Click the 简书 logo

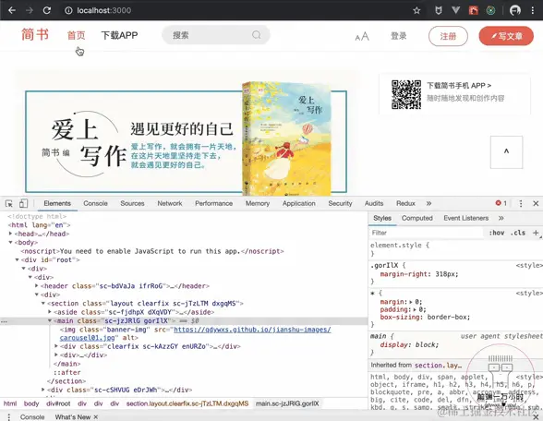(35, 35)
